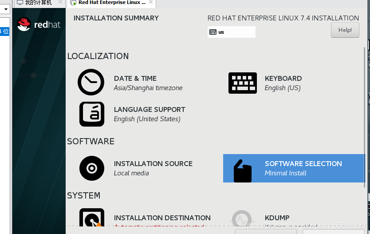Screen dimensions: 370x234
Task: Select the INSTALLATION SOURCE entry
Action: pyautogui.click(x=153, y=164)
